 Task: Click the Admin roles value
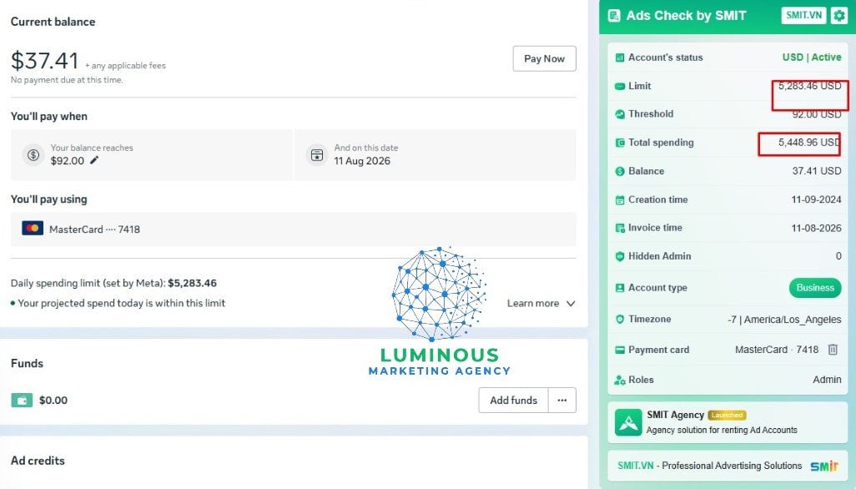[827, 380]
